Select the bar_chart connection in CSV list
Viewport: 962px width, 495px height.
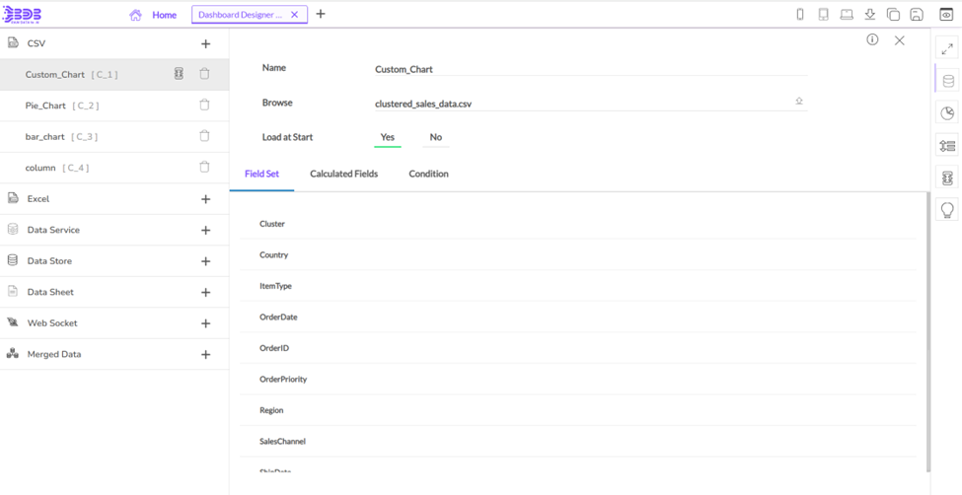[x=45, y=137]
